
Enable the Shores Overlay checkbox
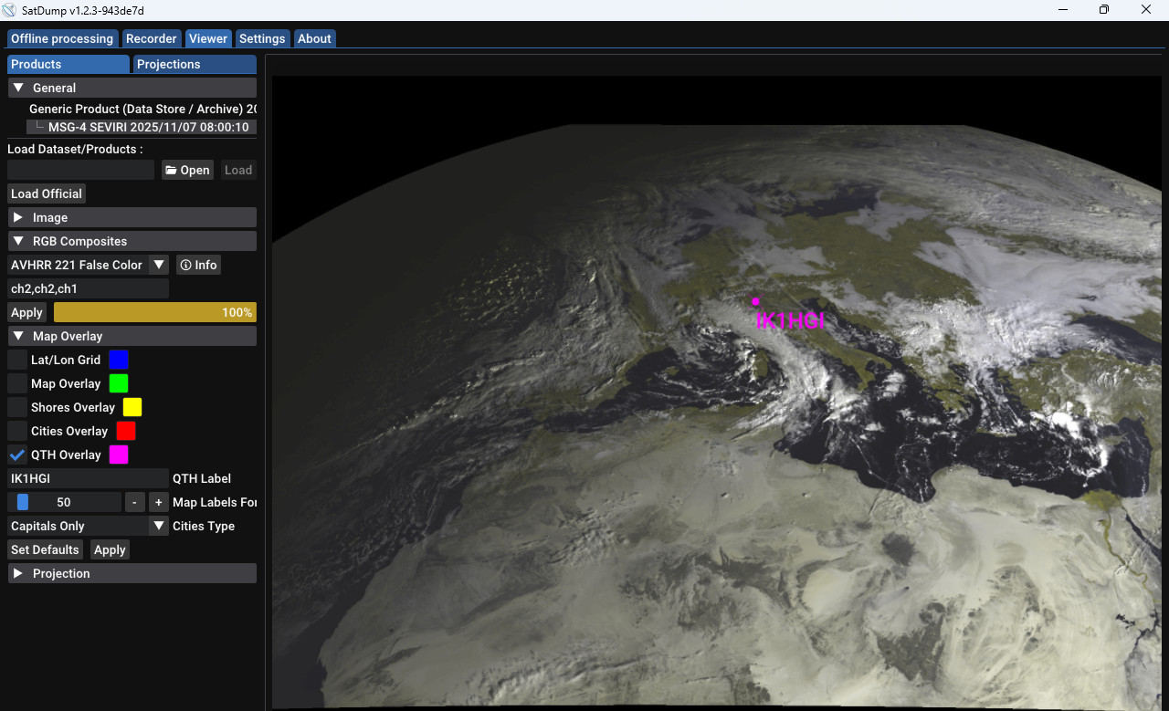click(x=17, y=407)
